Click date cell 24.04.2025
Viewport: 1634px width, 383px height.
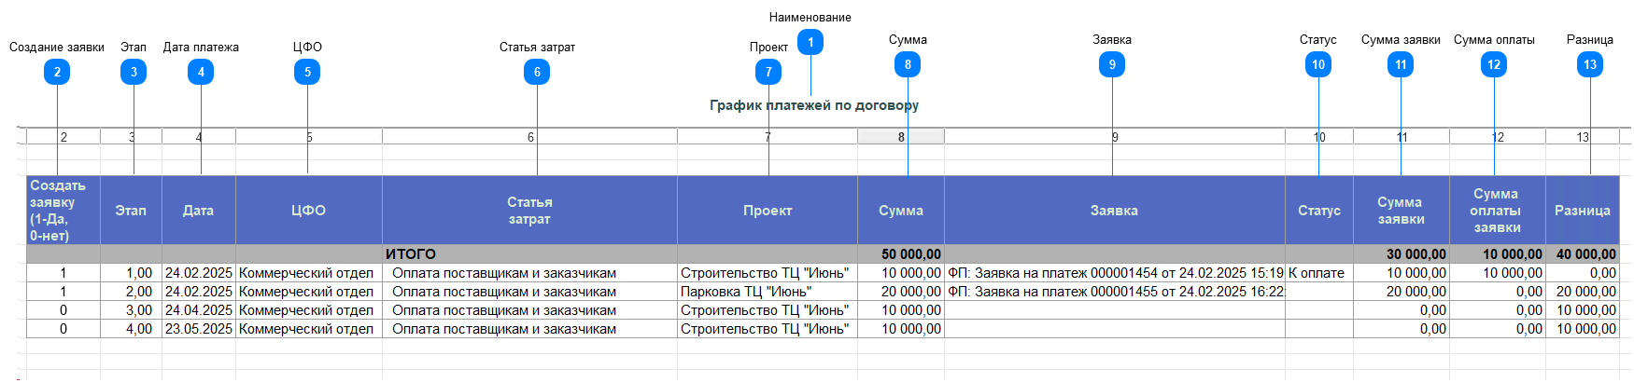(x=199, y=310)
